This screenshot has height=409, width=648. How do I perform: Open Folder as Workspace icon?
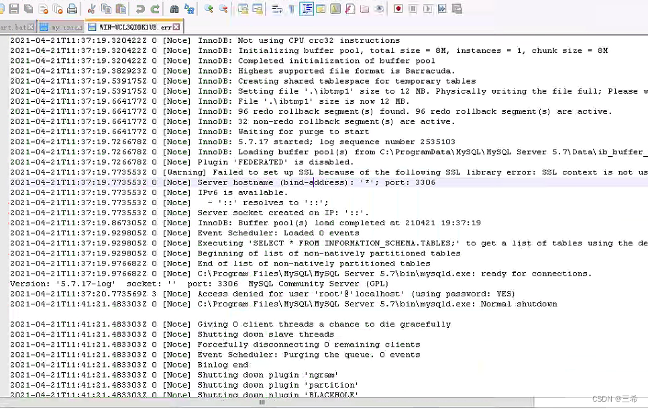pyautogui.click(x=364, y=9)
